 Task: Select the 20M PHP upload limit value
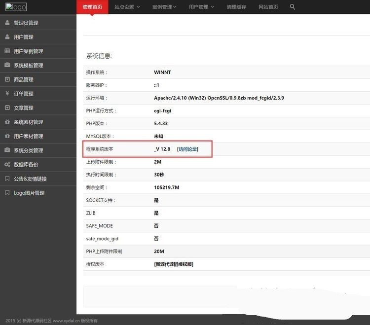tap(159, 252)
